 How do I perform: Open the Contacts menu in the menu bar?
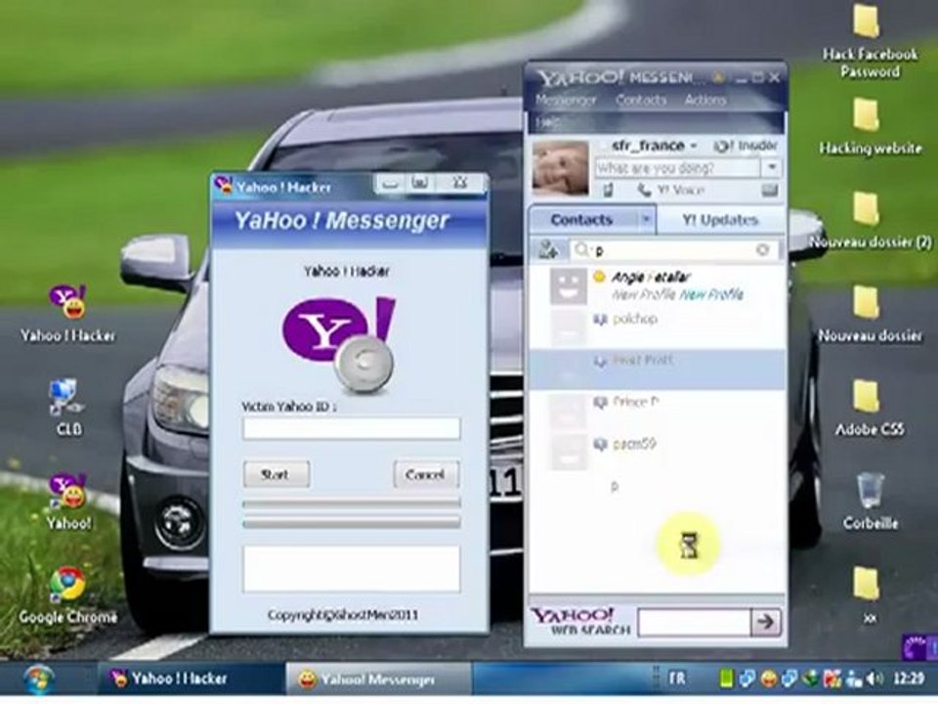641,100
